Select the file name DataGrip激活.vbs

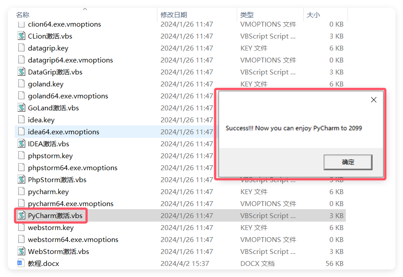[55, 72]
